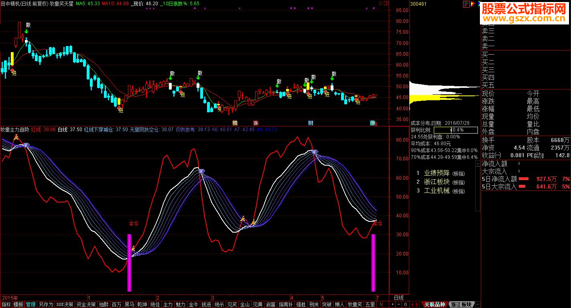The height and width of the screenshot is (308, 571).
Task: Step forward with the red right arrow
Action: (417, 304)
